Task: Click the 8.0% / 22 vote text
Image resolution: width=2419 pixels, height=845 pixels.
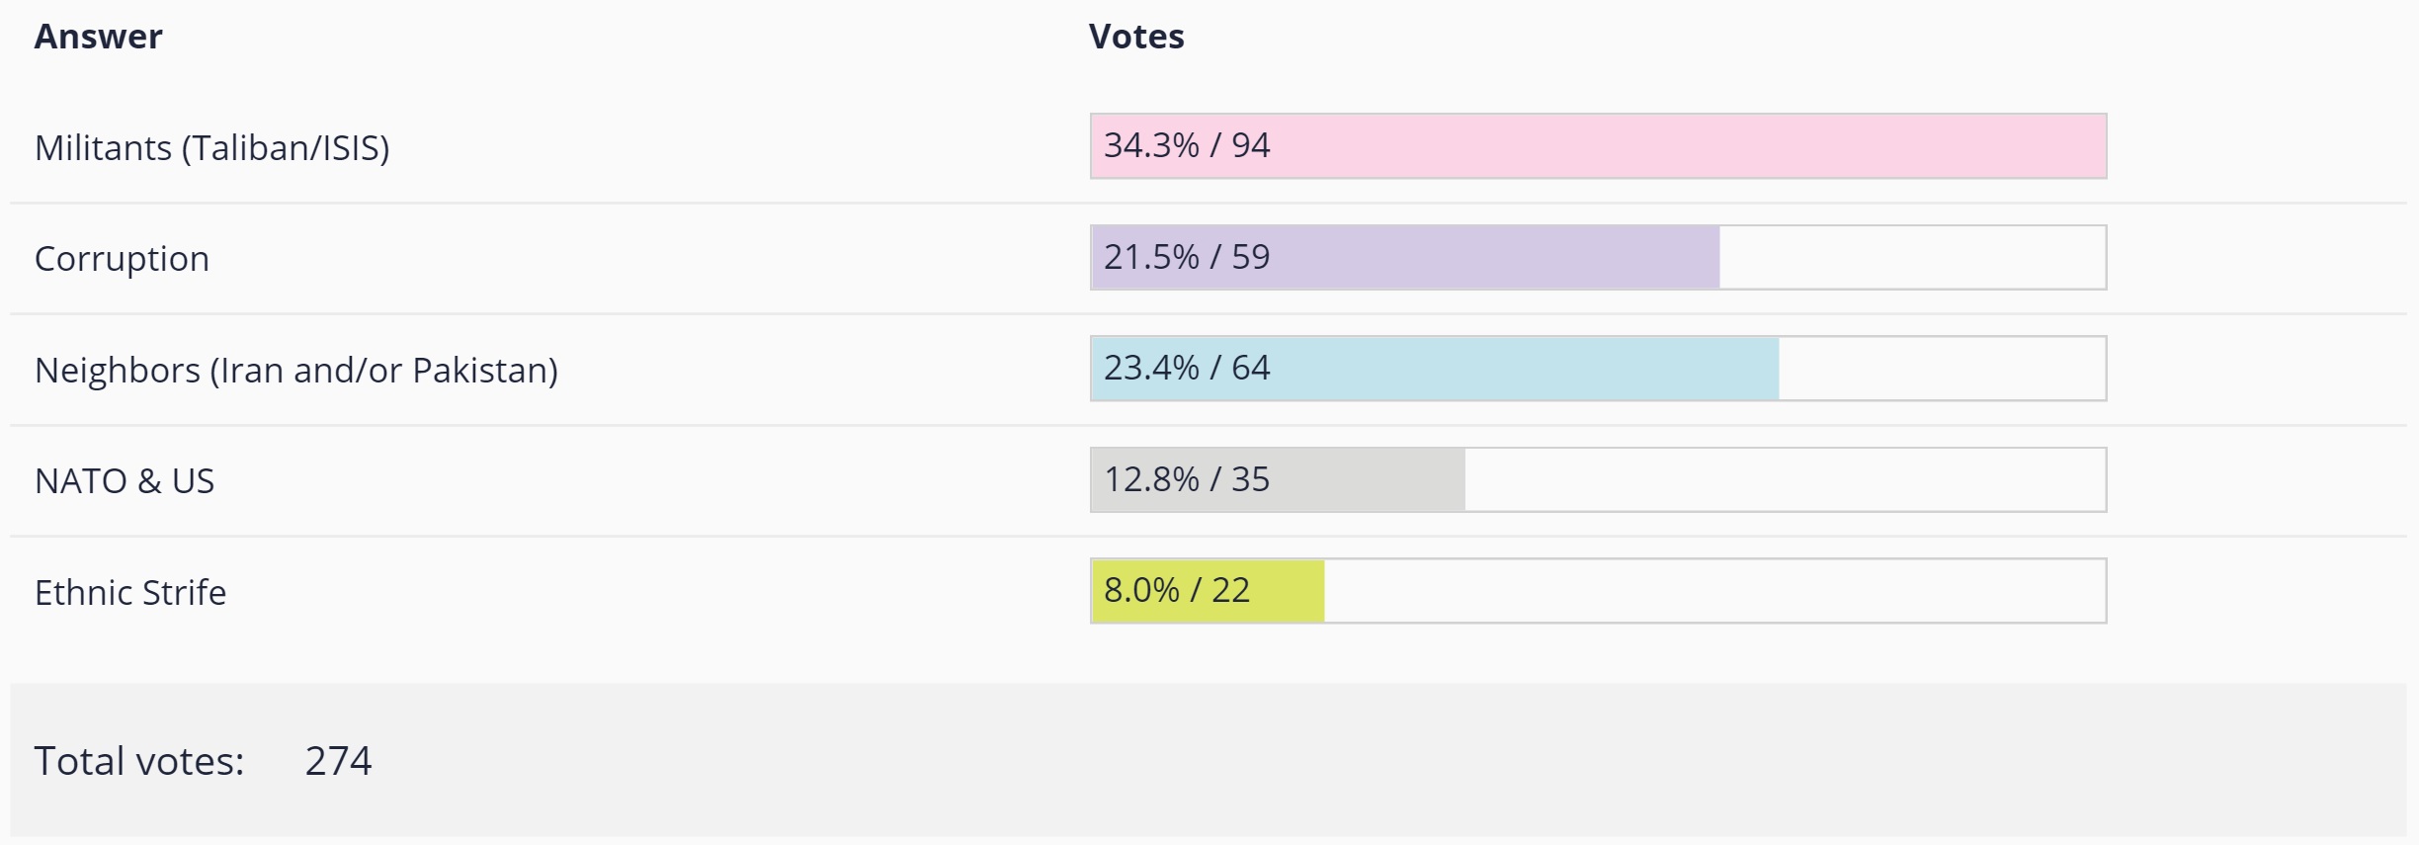Action: pos(1176,590)
